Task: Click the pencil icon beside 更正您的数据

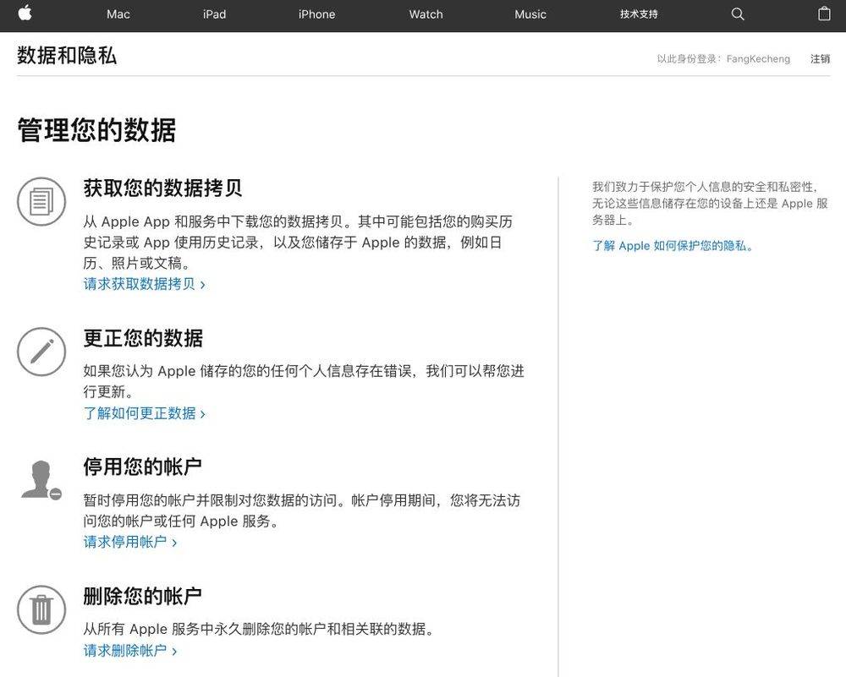Action: (41, 352)
